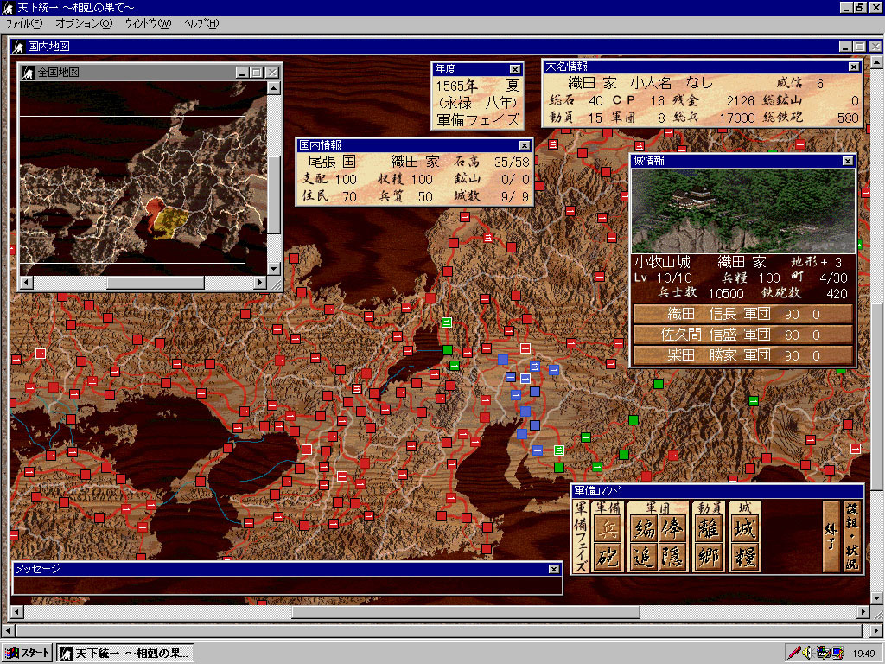Image resolution: width=885 pixels, height=664 pixels.
Task: Select the 追 command under 軍団
Action: coord(643,557)
